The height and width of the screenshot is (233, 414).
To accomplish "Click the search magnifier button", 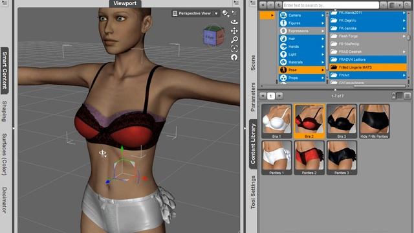I will (407, 5).
